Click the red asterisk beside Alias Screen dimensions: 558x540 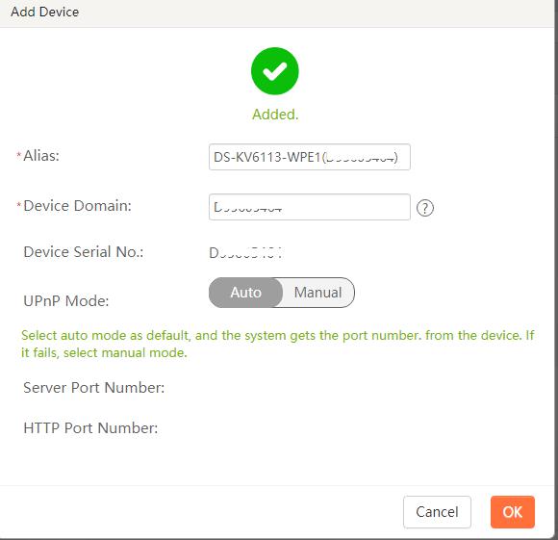tap(19, 154)
